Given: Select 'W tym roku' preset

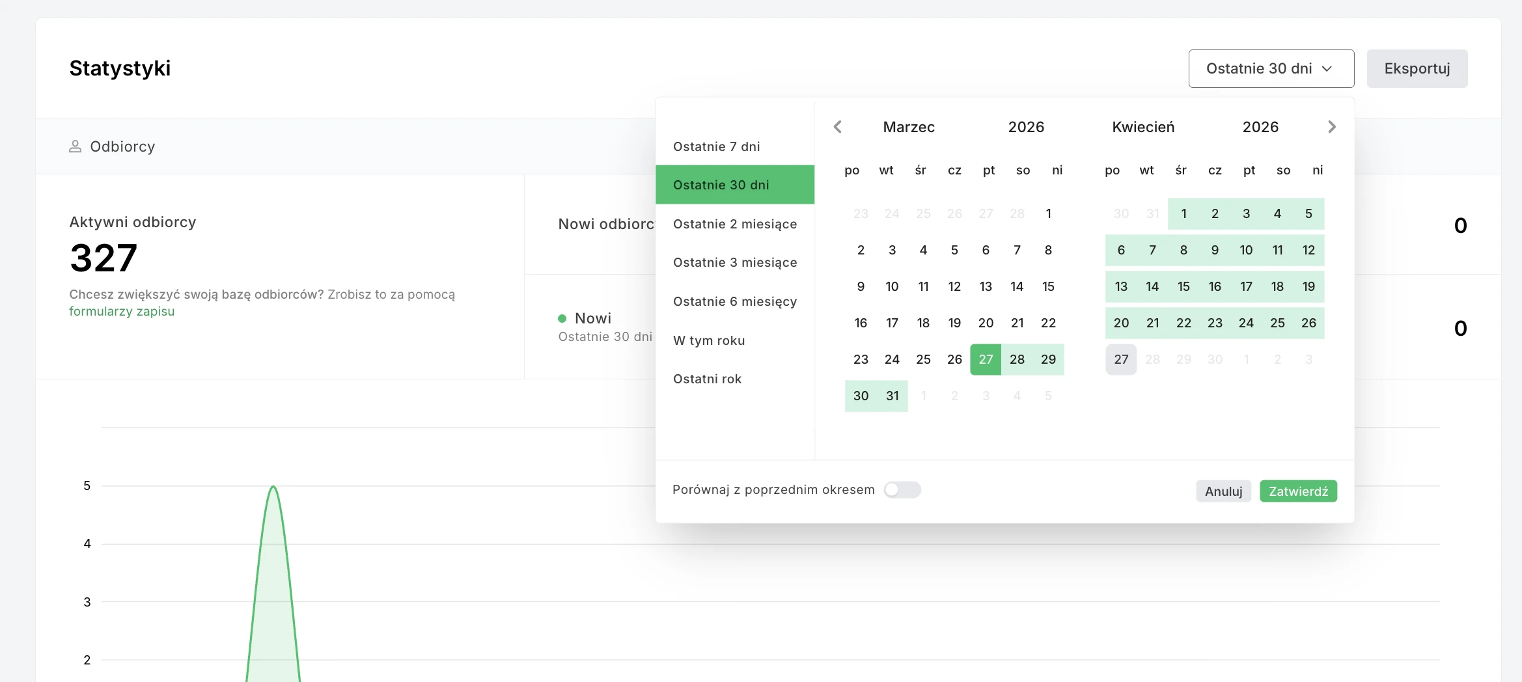Looking at the screenshot, I should click(x=709, y=340).
